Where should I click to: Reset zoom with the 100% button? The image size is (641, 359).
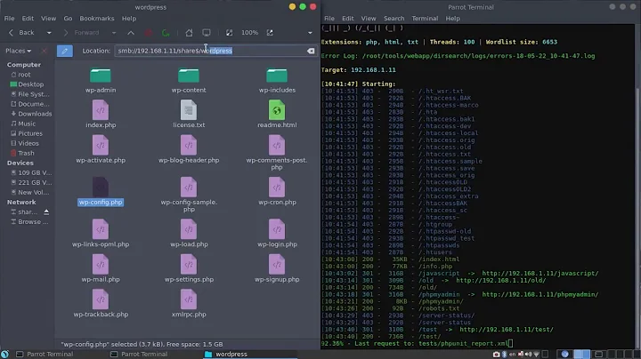[249, 33]
